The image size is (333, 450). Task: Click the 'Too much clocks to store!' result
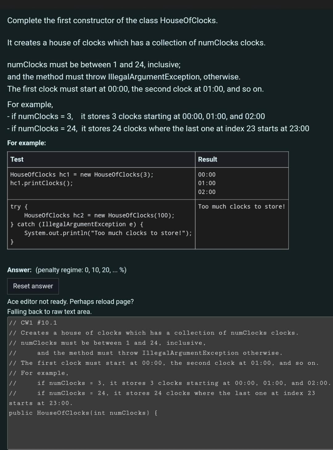click(241, 206)
